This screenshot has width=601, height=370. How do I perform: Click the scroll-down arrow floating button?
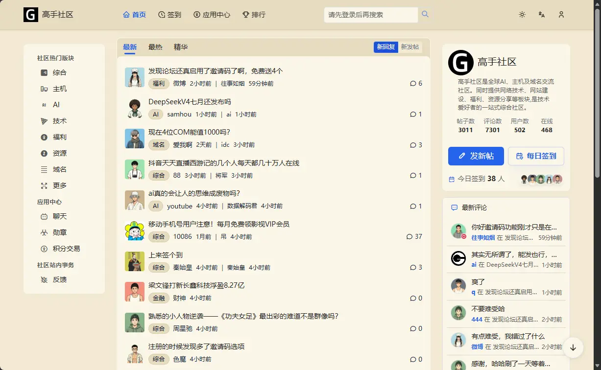click(573, 347)
